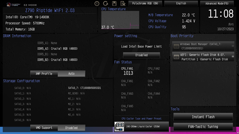This screenshot has height=134, width=239.
Task: Click the CPU Temperature graph
Action: (120, 20)
